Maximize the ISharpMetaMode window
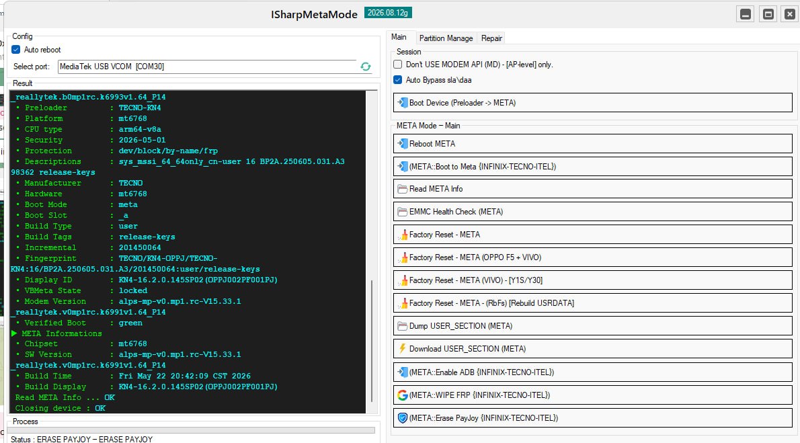The image size is (800, 443). pos(768,14)
